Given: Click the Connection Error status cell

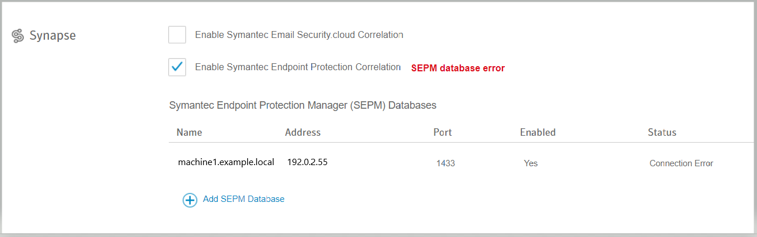Looking at the screenshot, I should (681, 163).
